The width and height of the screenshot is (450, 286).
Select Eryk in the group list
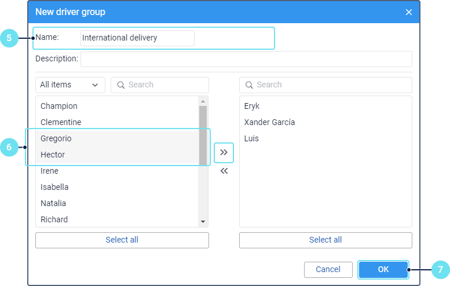pos(252,106)
